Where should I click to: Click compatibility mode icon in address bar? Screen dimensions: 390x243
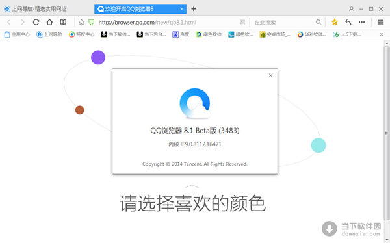coord(242,22)
